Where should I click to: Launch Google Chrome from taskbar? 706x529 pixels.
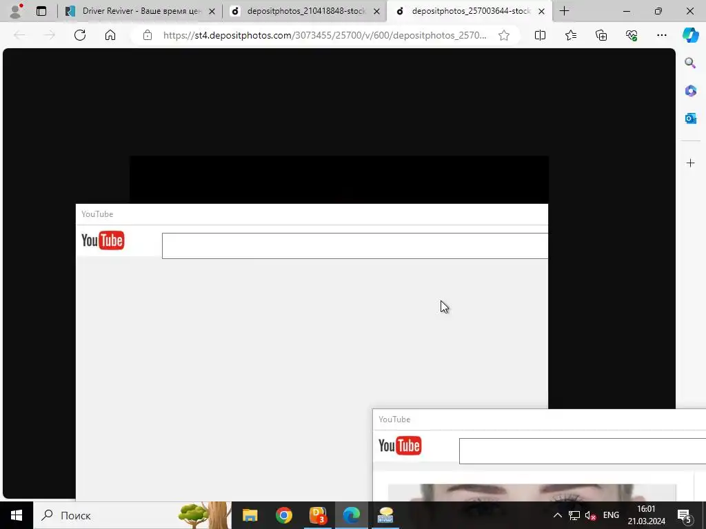(283, 515)
